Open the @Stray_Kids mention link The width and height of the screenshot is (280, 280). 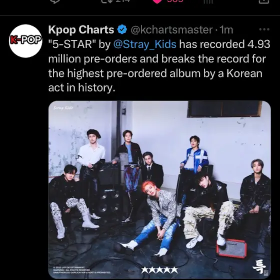pos(145,44)
